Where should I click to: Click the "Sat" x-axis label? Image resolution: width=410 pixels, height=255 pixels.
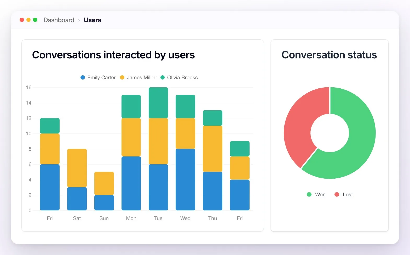pos(77,218)
